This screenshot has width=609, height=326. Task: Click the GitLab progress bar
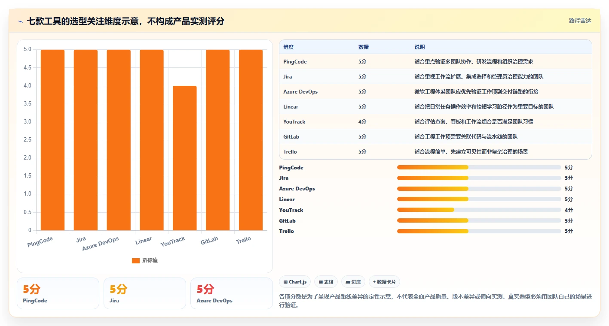click(479, 220)
